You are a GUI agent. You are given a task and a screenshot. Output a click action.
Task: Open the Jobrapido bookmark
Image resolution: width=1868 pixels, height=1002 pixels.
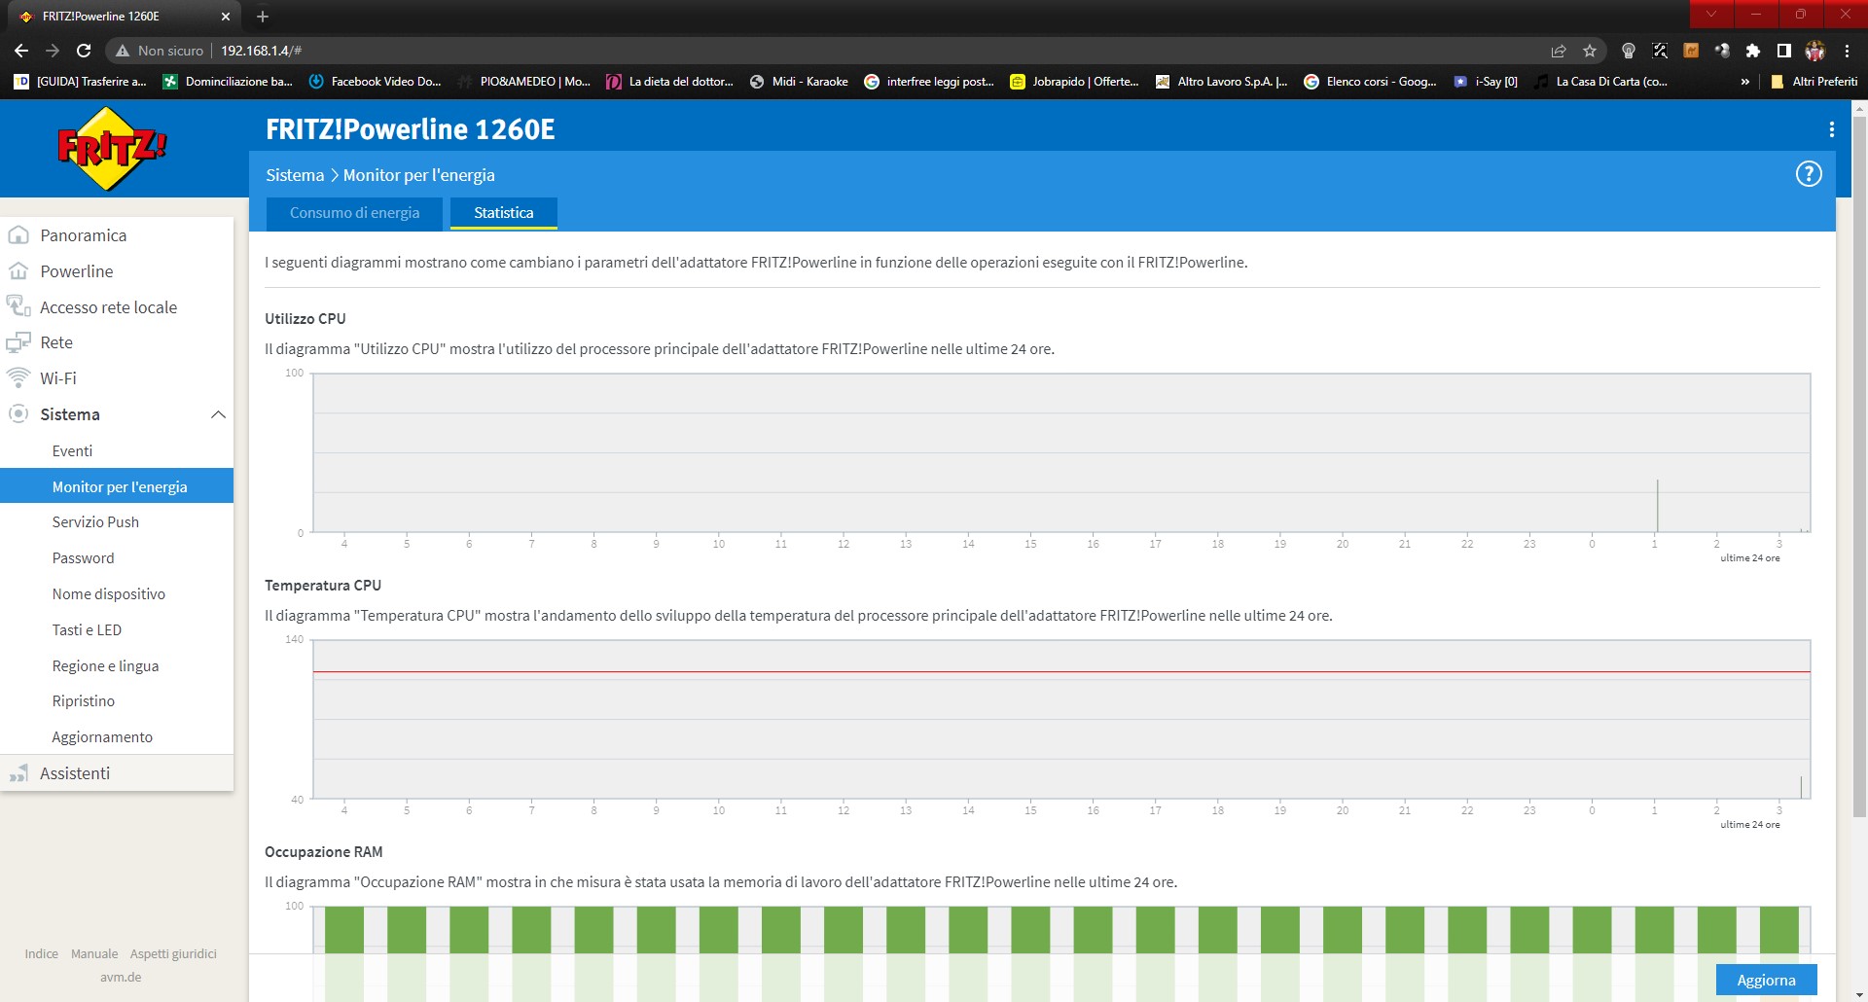point(1074,82)
